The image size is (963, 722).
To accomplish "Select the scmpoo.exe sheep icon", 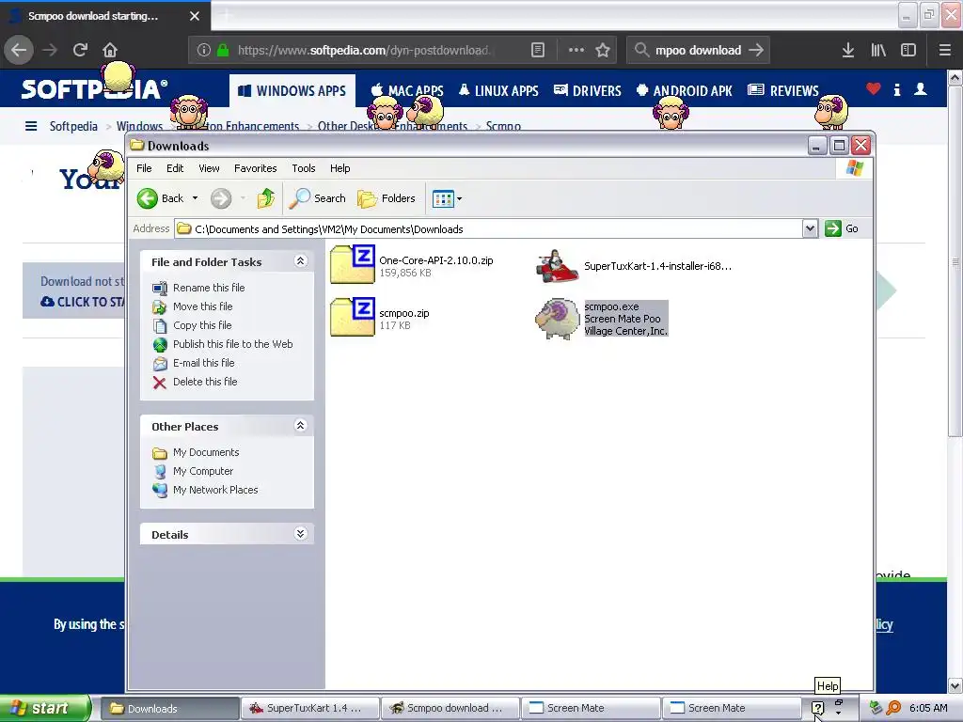I will pyautogui.click(x=557, y=319).
